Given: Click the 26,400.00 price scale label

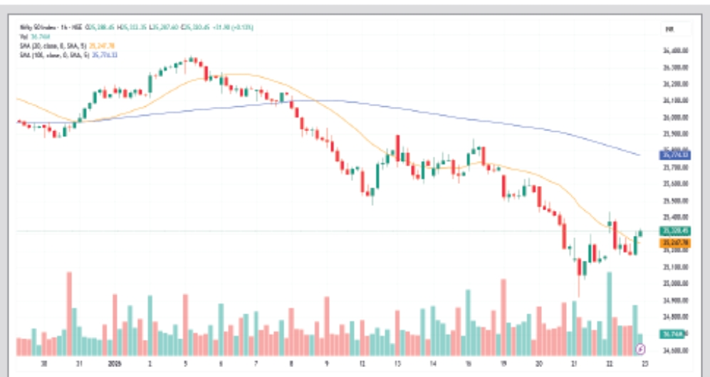Looking at the screenshot, I should (673, 51).
